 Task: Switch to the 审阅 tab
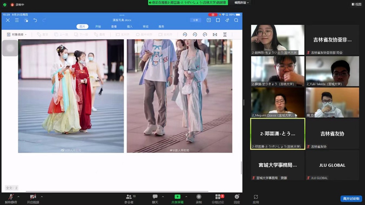[146, 26]
